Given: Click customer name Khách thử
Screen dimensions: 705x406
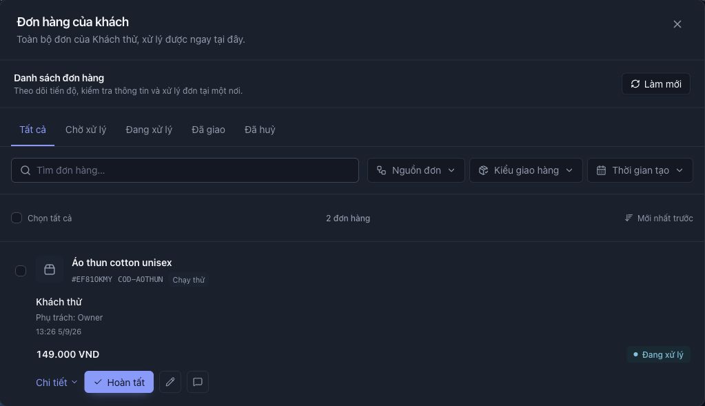Looking at the screenshot, I should (59, 302).
